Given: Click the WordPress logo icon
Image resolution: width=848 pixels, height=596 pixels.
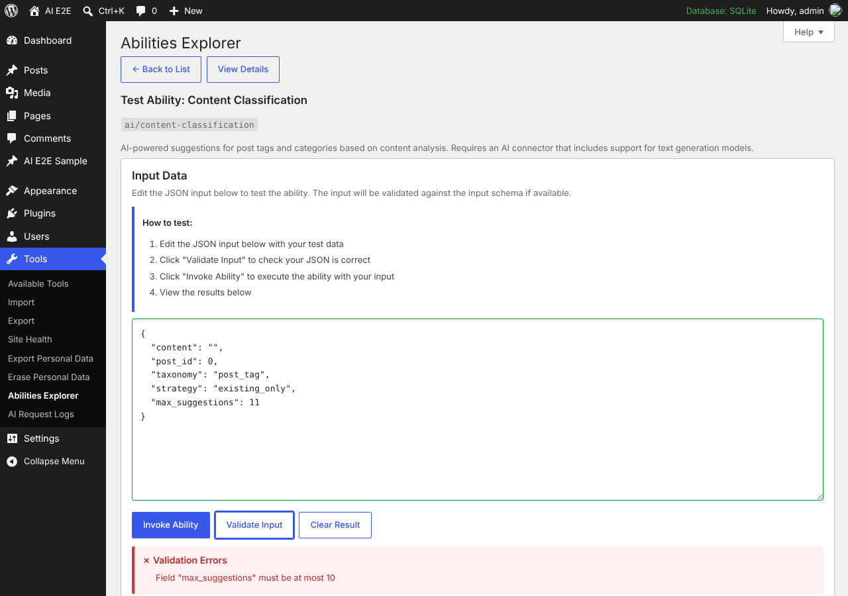Looking at the screenshot, I should [x=11, y=11].
